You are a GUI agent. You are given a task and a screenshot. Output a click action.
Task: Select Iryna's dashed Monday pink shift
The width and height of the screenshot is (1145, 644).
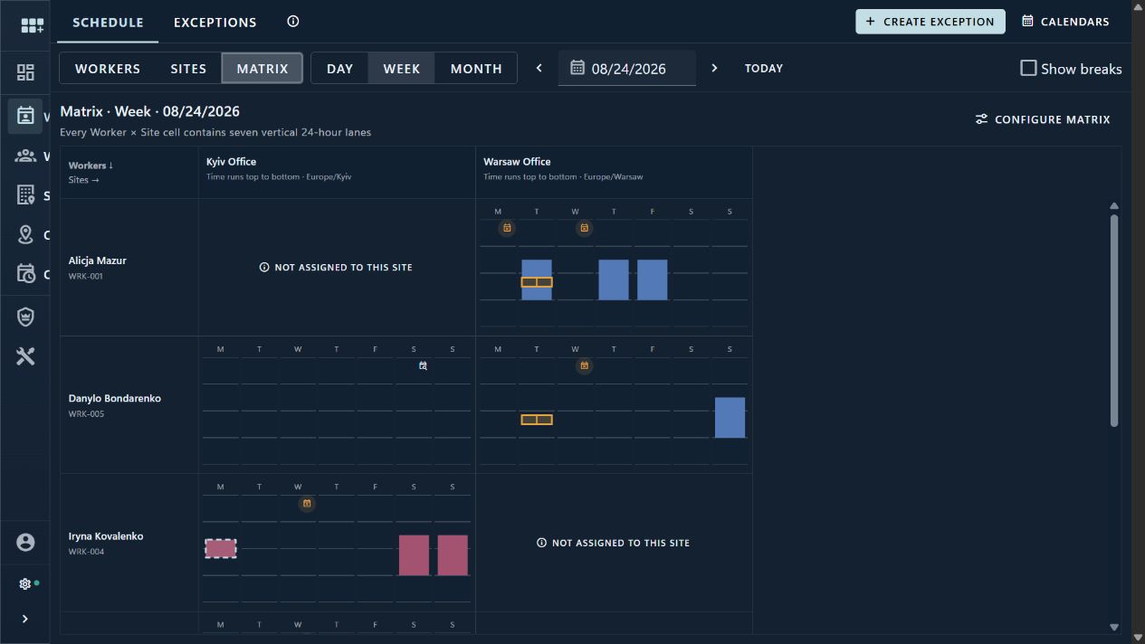pyautogui.click(x=221, y=548)
